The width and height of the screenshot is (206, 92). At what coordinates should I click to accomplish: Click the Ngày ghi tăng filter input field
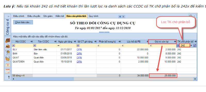(68, 45)
